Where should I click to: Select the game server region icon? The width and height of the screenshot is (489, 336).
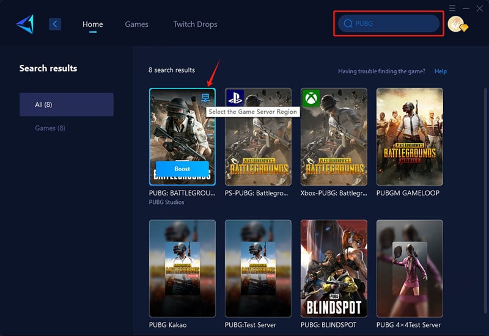pos(205,98)
